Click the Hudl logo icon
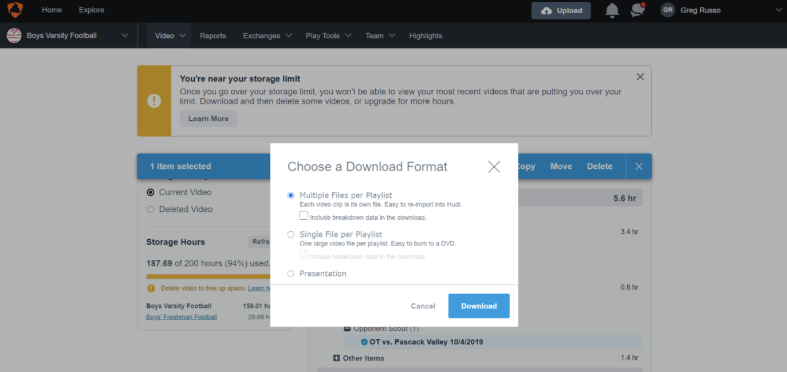 click(x=15, y=10)
